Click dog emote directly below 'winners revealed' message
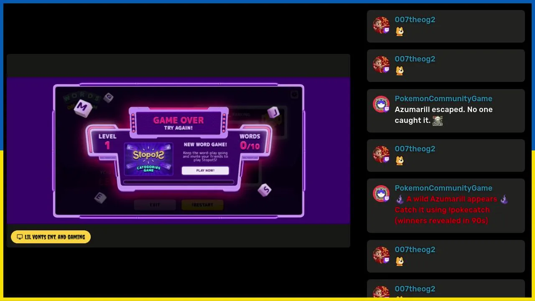535x301 pixels. coord(400,261)
